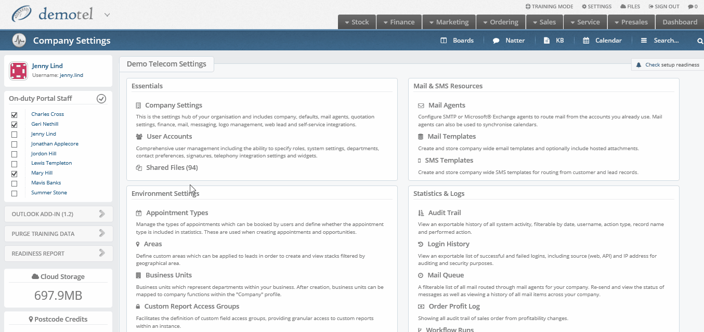The height and width of the screenshot is (332, 704).
Task: Click the On-duty Portal Staff check-circle icon
Action: pyautogui.click(x=101, y=99)
